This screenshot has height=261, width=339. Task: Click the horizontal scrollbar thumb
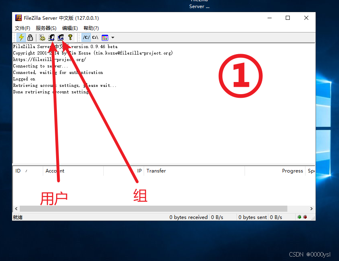pos(153,208)
